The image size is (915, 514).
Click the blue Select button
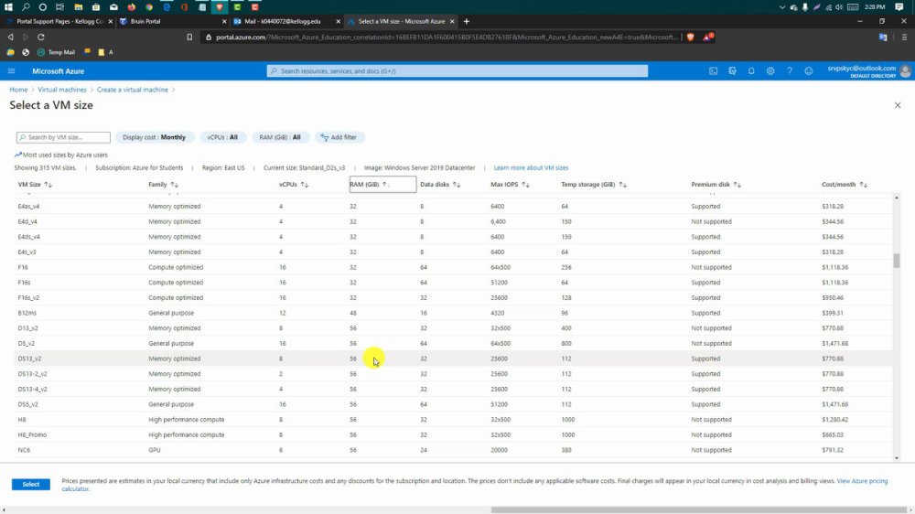tap(31, 484)
